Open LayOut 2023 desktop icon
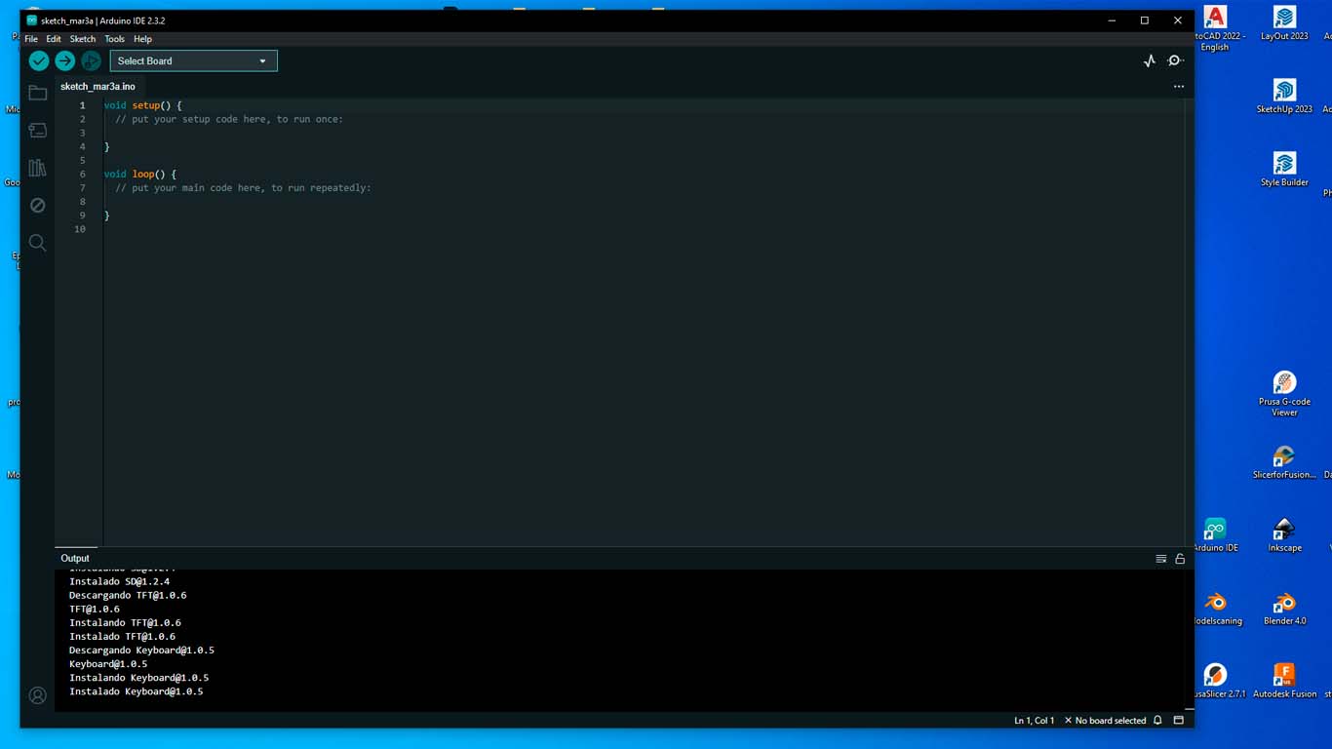 coord(1284,23)
